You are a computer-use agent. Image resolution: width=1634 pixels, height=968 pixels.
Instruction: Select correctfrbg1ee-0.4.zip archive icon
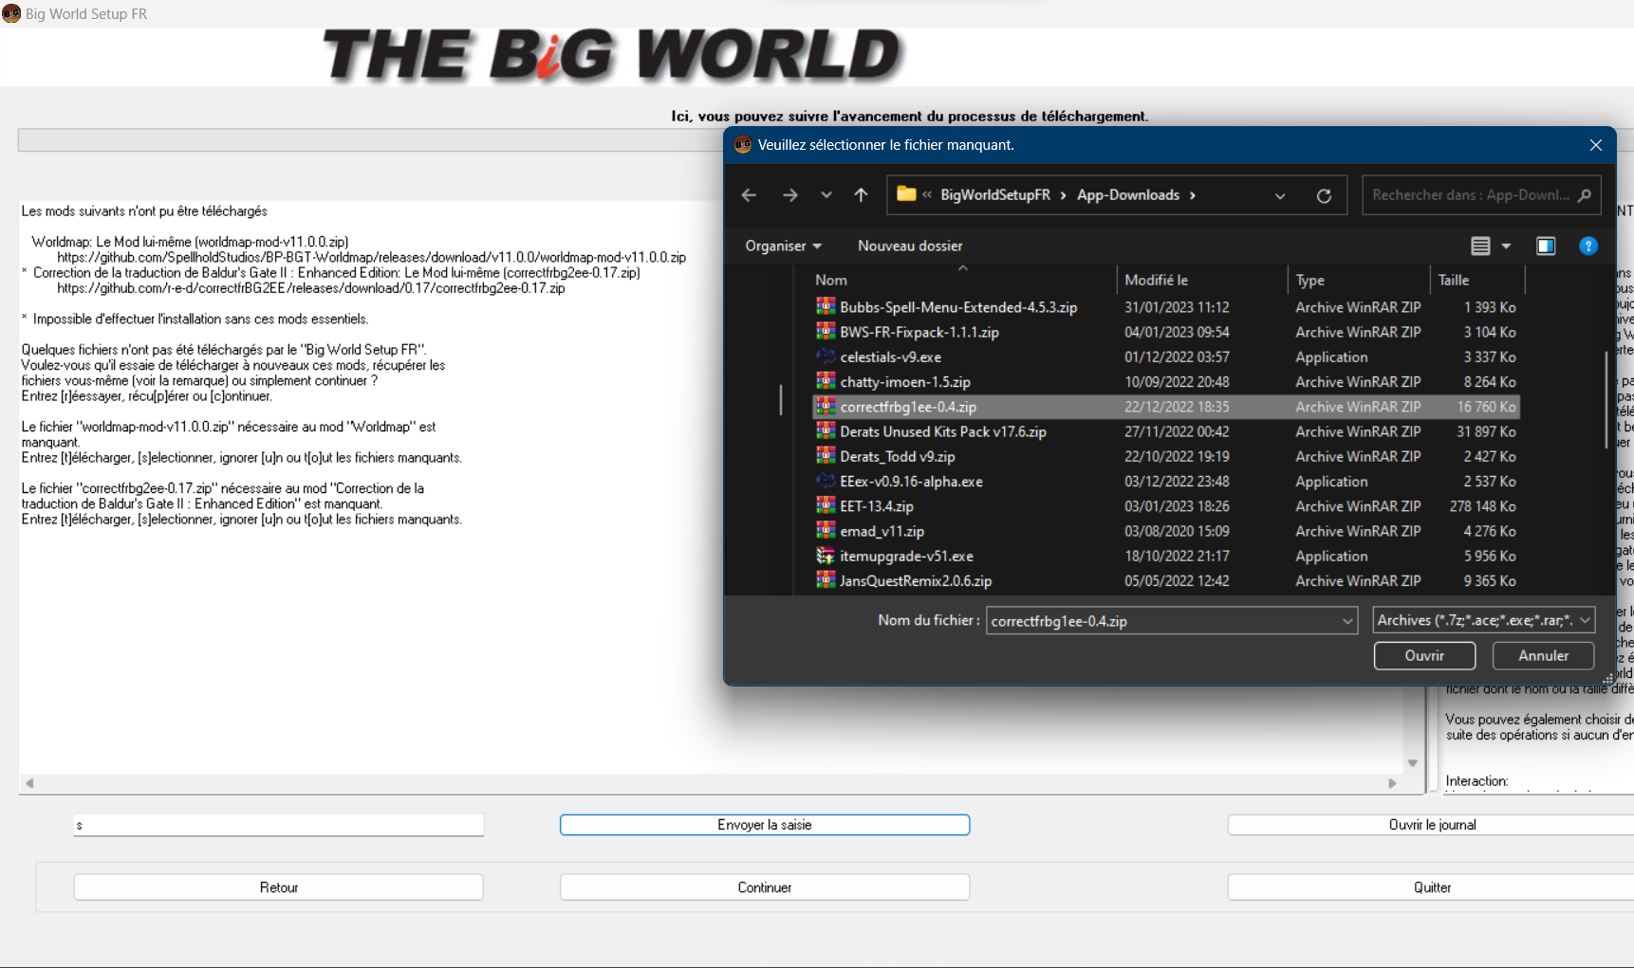[826, 406]
